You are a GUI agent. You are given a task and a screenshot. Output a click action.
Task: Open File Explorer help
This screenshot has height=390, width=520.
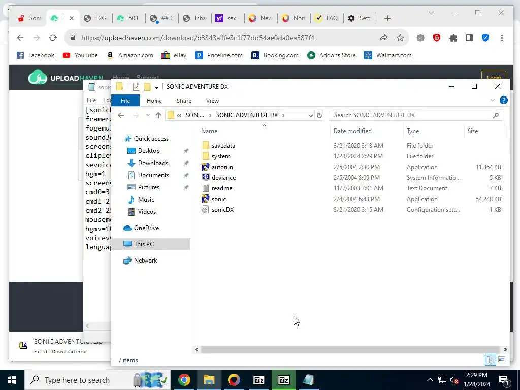tap(503, 100)
